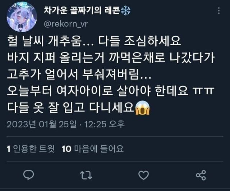The height and width of the screenshot is (191, 230).
Task: Select the tweet line starting 오늘부터 여자아이로
Action: [110, 91]
